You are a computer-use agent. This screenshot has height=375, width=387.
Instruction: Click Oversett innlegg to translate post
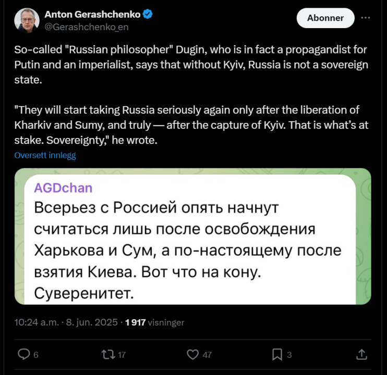tap(45, 155)
